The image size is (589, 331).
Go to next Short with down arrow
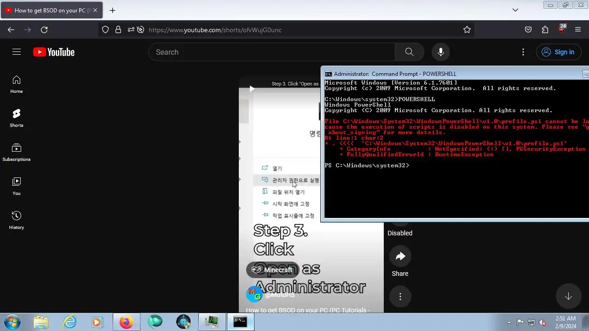pos(568,297)
